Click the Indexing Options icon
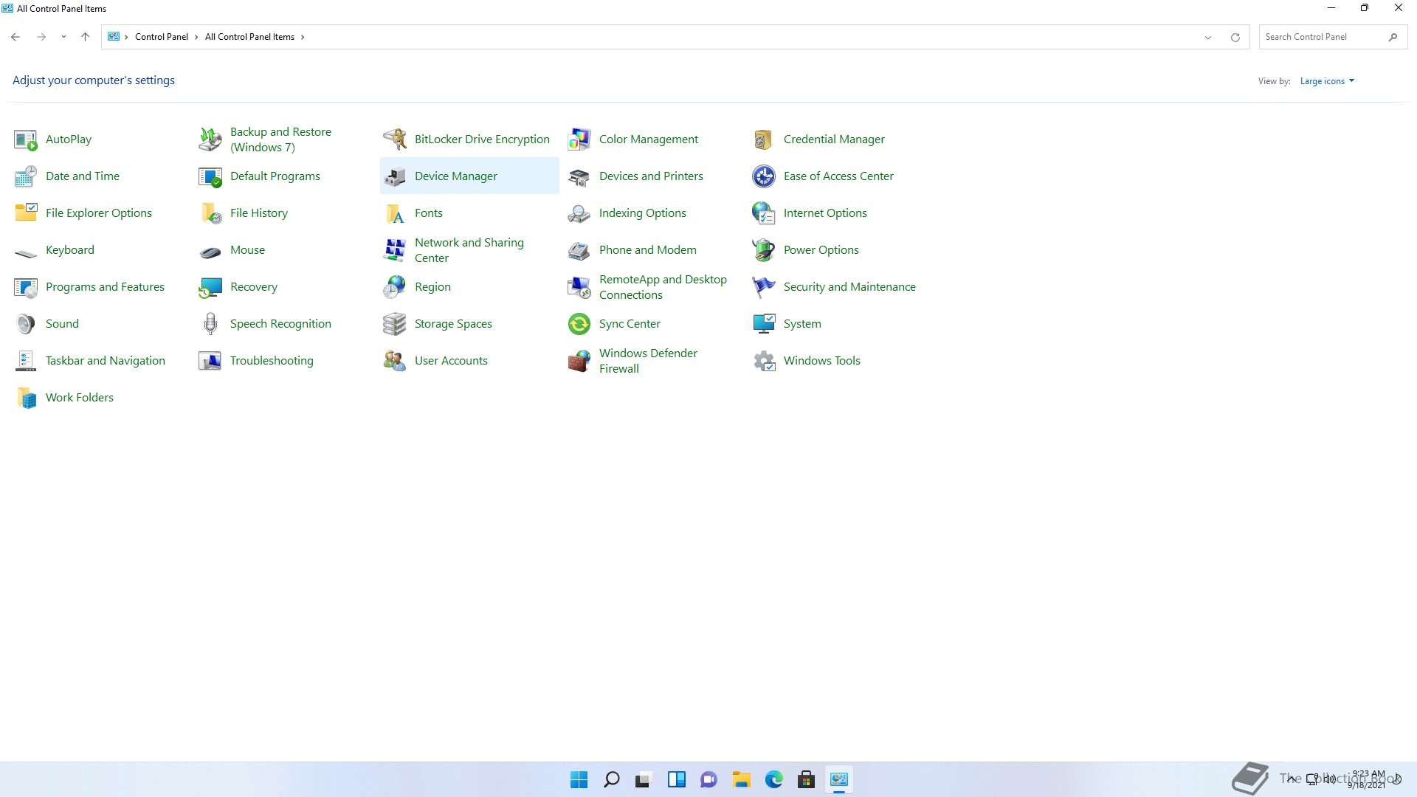 (579, 213)
